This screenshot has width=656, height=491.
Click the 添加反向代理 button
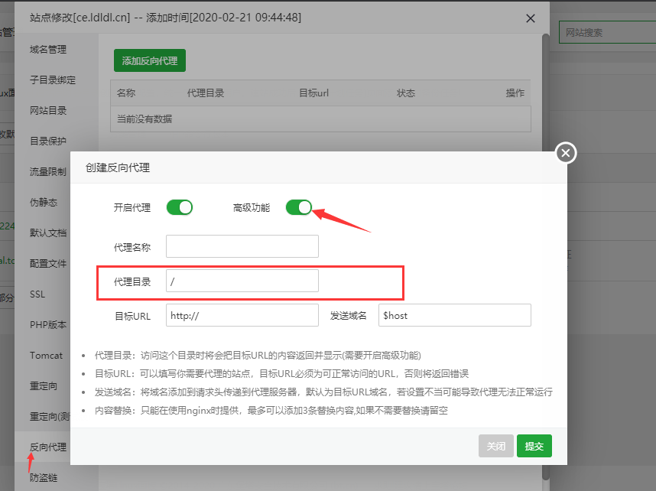[x=150, y=60]
